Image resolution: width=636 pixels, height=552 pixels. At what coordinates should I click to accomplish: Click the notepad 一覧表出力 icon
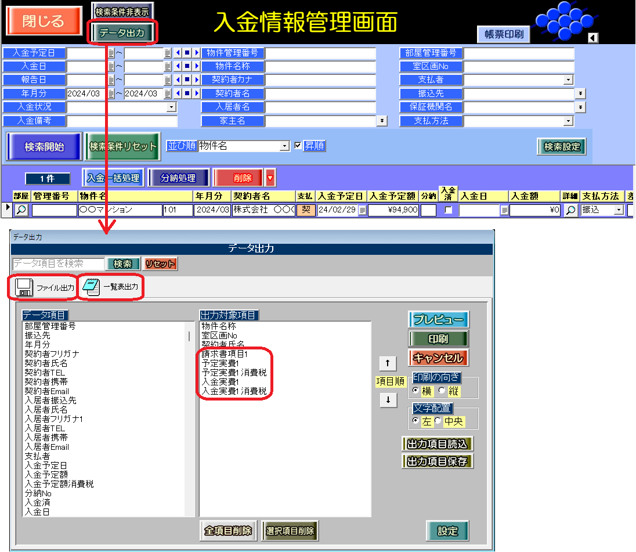click(x=92, y=288)
